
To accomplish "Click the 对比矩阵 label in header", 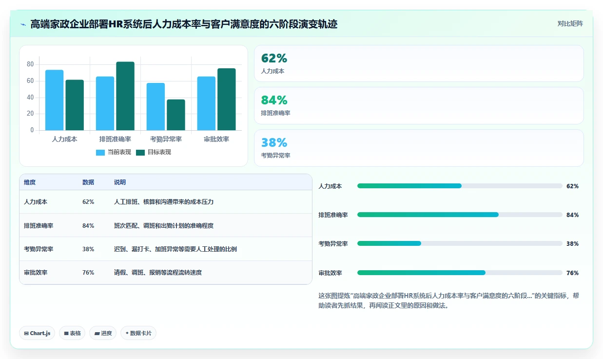I will coord(570,23).
